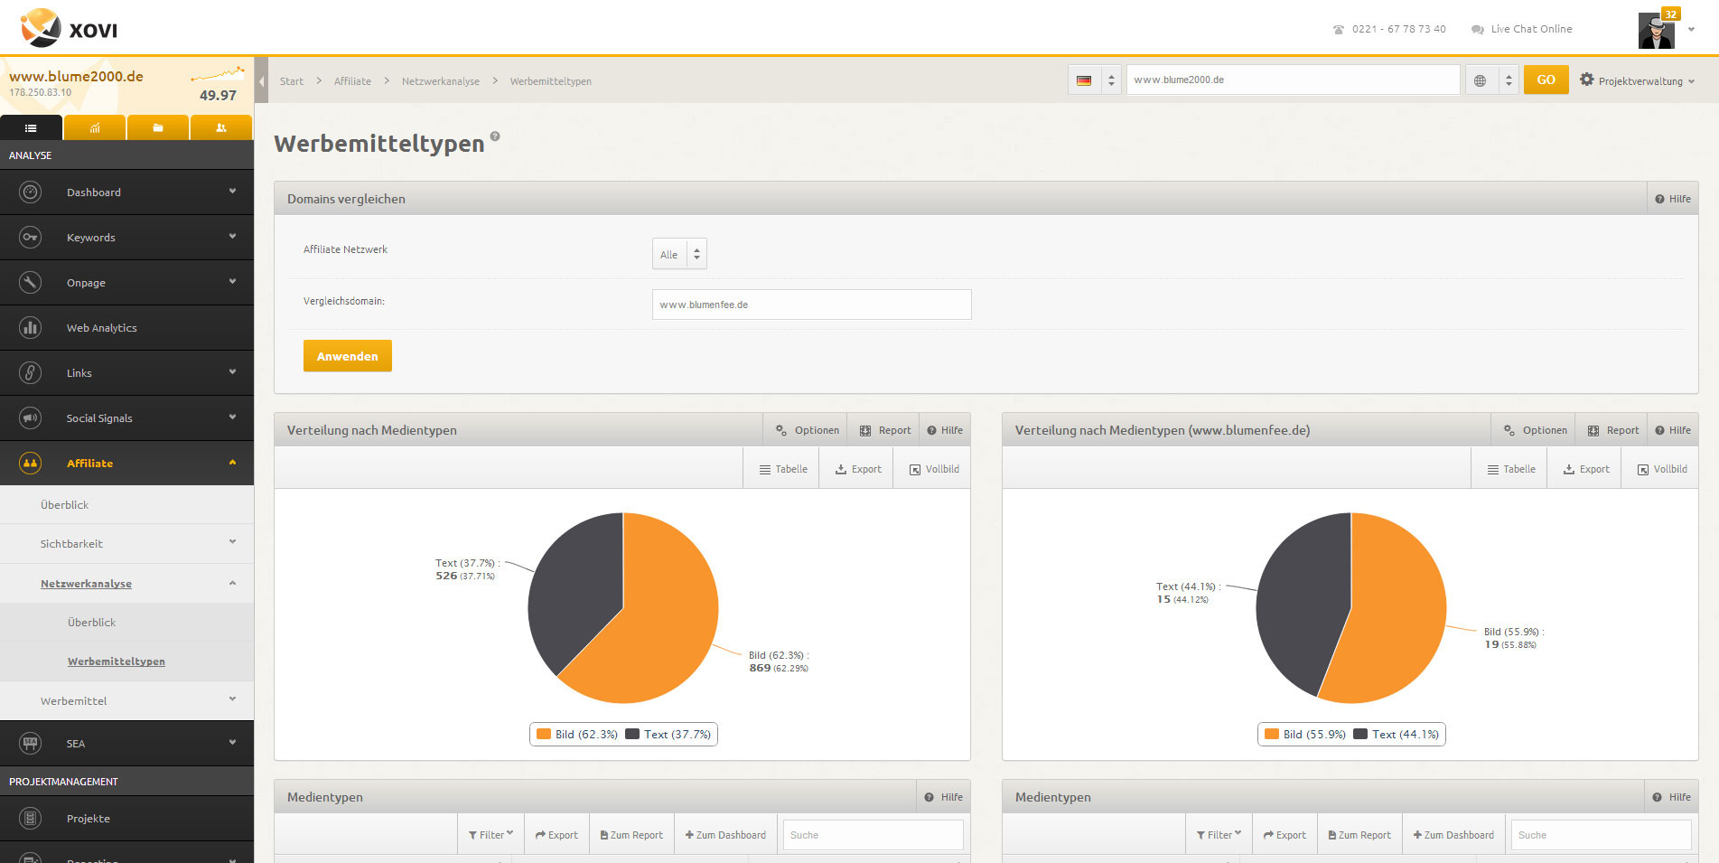
Task: Open the Affiliate Netzwerk Alle dropdown
Action: (x=679, y=254)
